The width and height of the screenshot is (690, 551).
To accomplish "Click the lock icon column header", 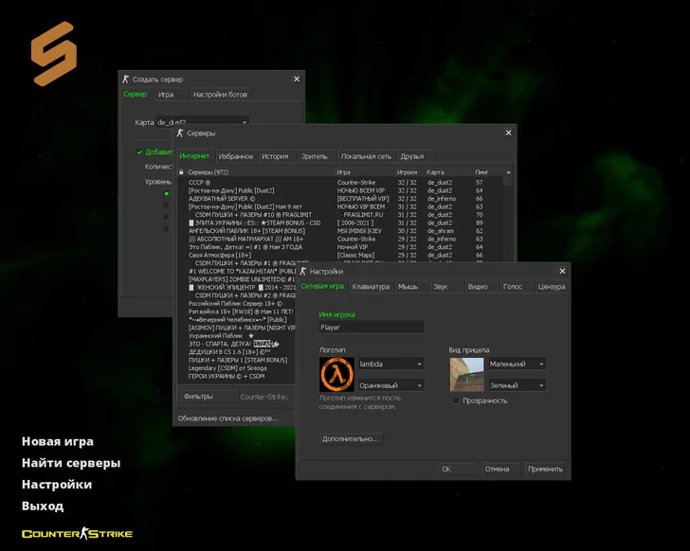I will pyautogui.click(x=181, y=172).
